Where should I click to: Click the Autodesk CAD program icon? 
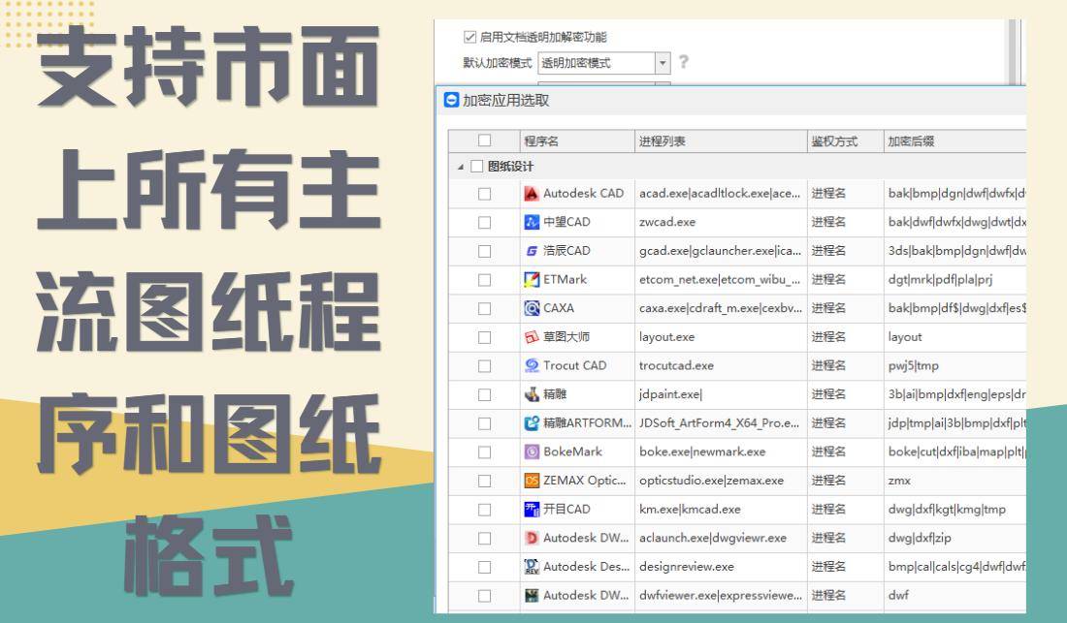pos(531,193)
